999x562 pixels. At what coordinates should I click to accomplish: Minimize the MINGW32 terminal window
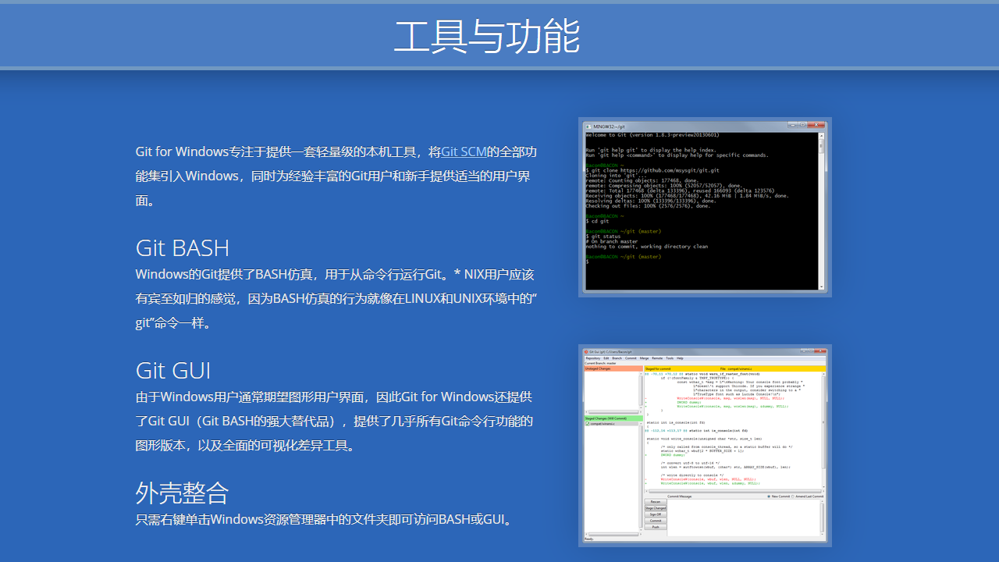point(793,125)
